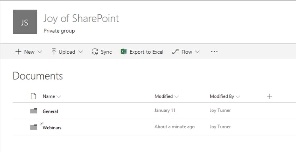The image size is (296, 152).
Task: Click Joy Turner in Webinars row
Action: point(220,127)
